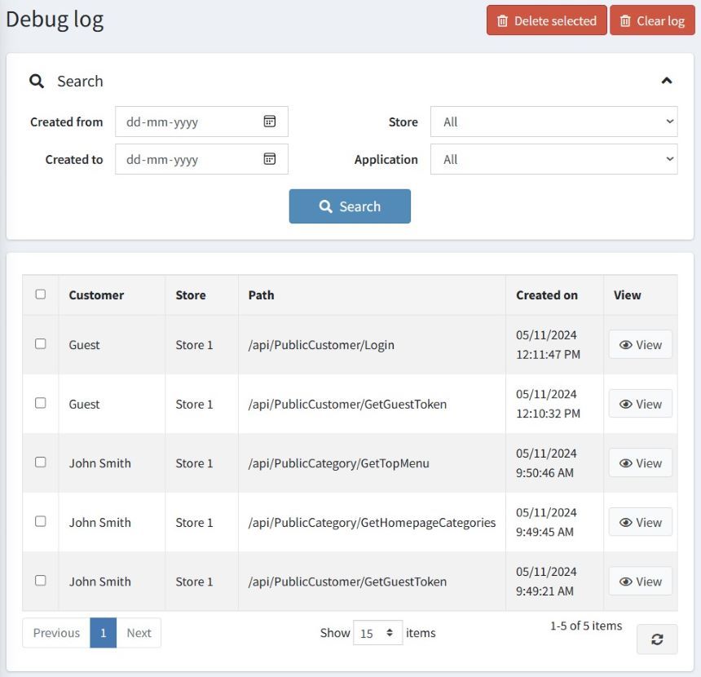701x677 pixels.
Task: Click the Previous page control
Action: 55,632
